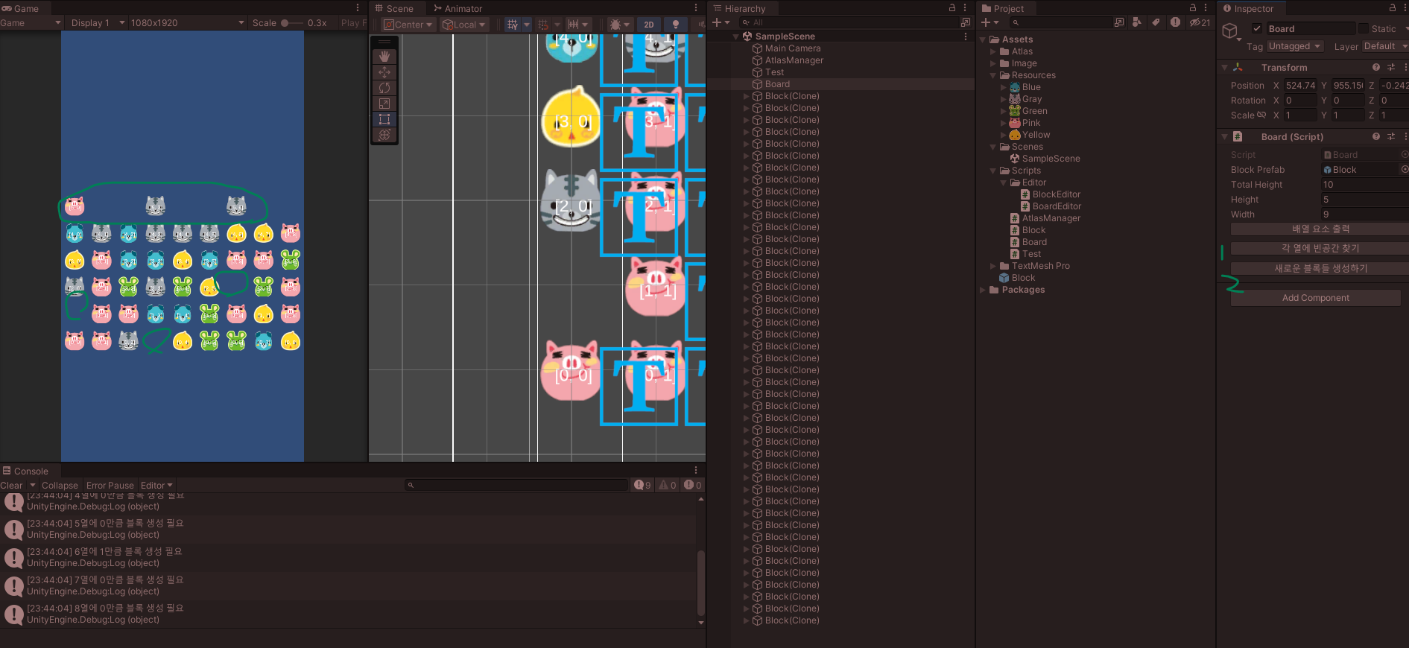Select the Scale tool in Scene

(x=384, y=104)
